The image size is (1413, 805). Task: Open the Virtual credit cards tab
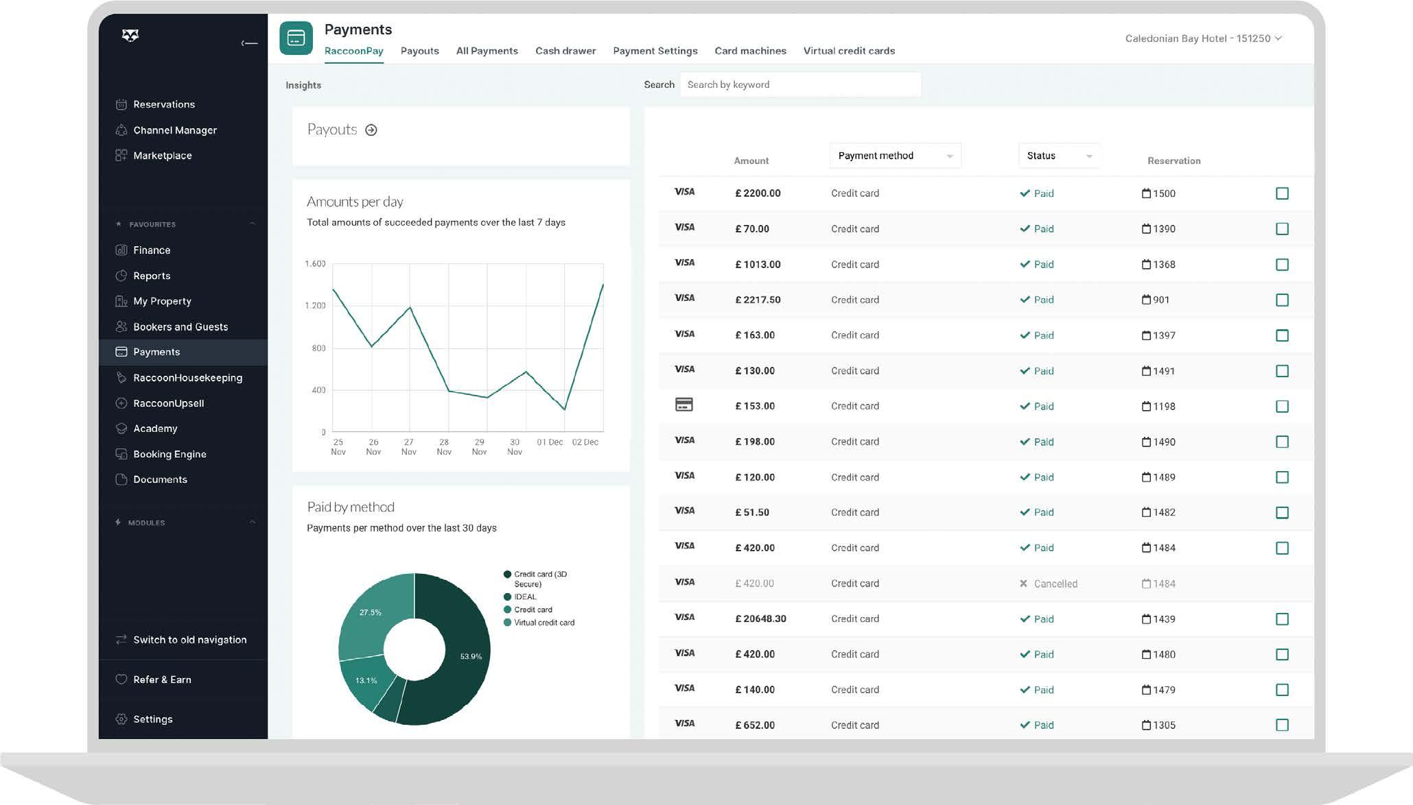click(849, 51)
